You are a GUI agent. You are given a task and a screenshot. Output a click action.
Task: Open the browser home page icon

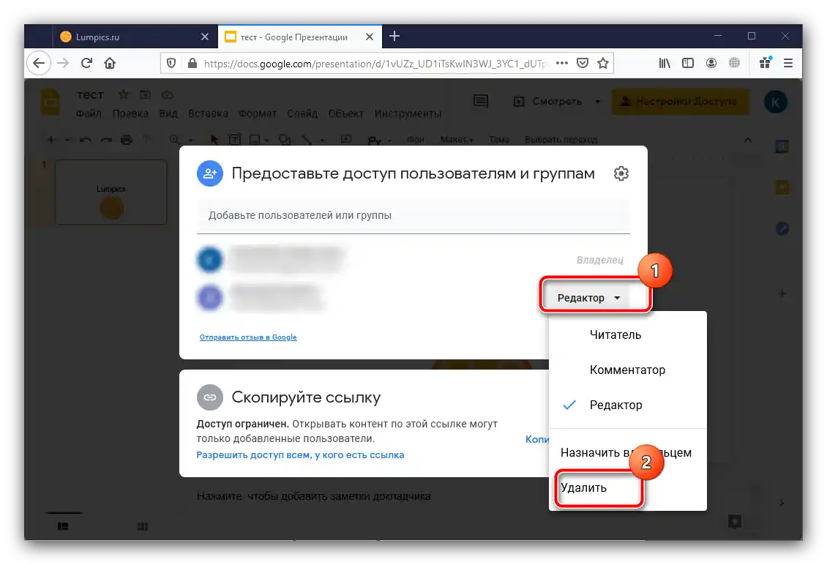[x=110, y=63]
